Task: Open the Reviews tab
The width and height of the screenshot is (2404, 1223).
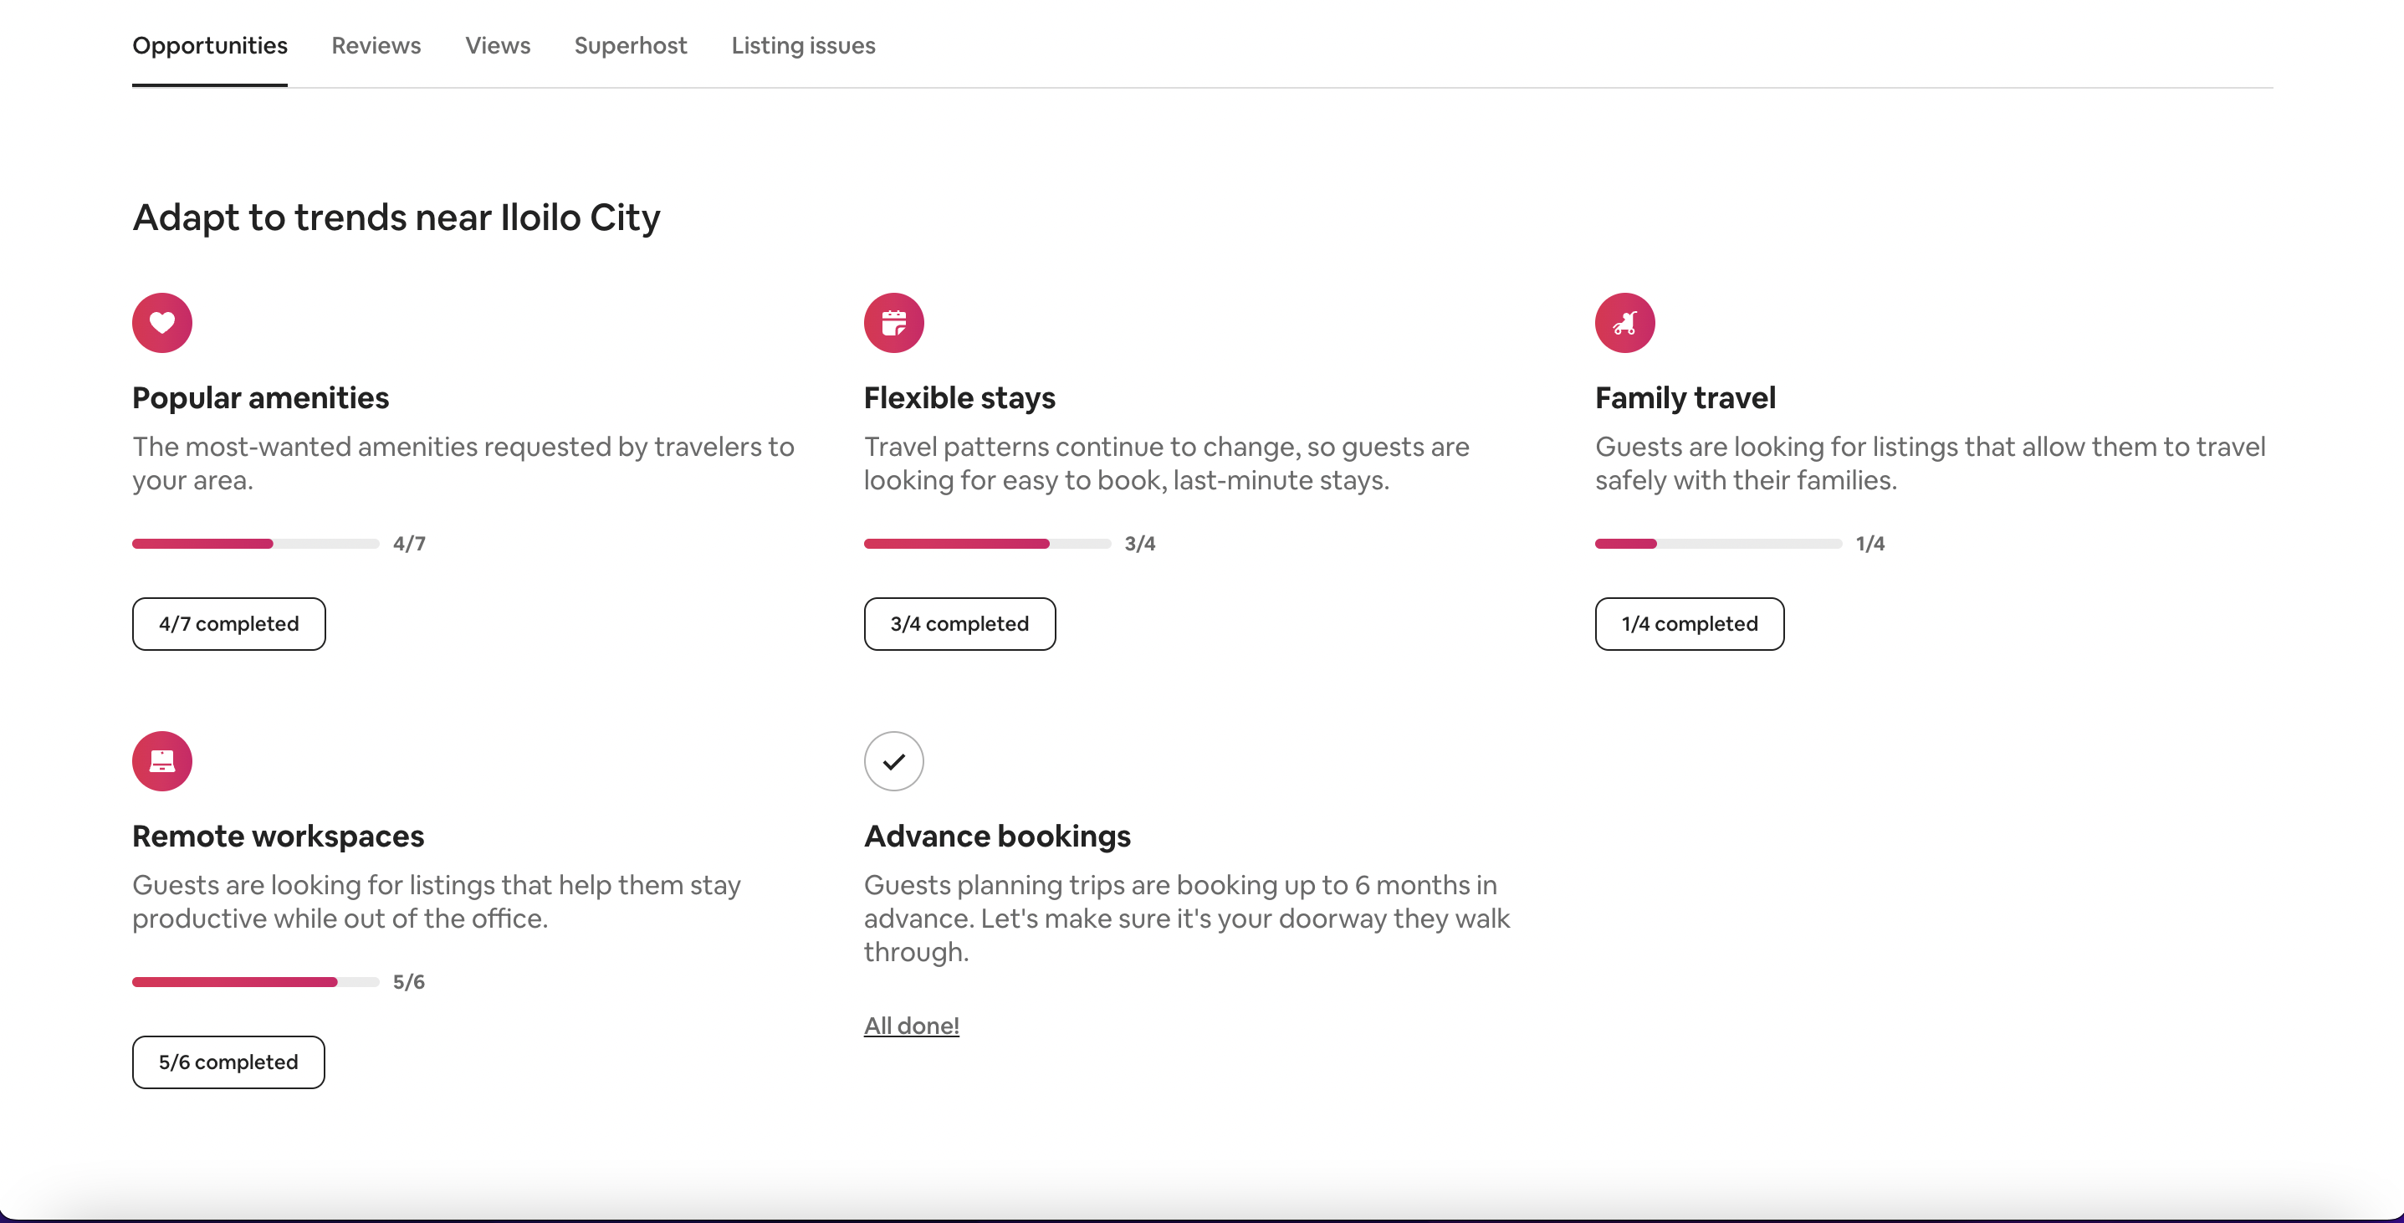Action: (x=376, y=45)
